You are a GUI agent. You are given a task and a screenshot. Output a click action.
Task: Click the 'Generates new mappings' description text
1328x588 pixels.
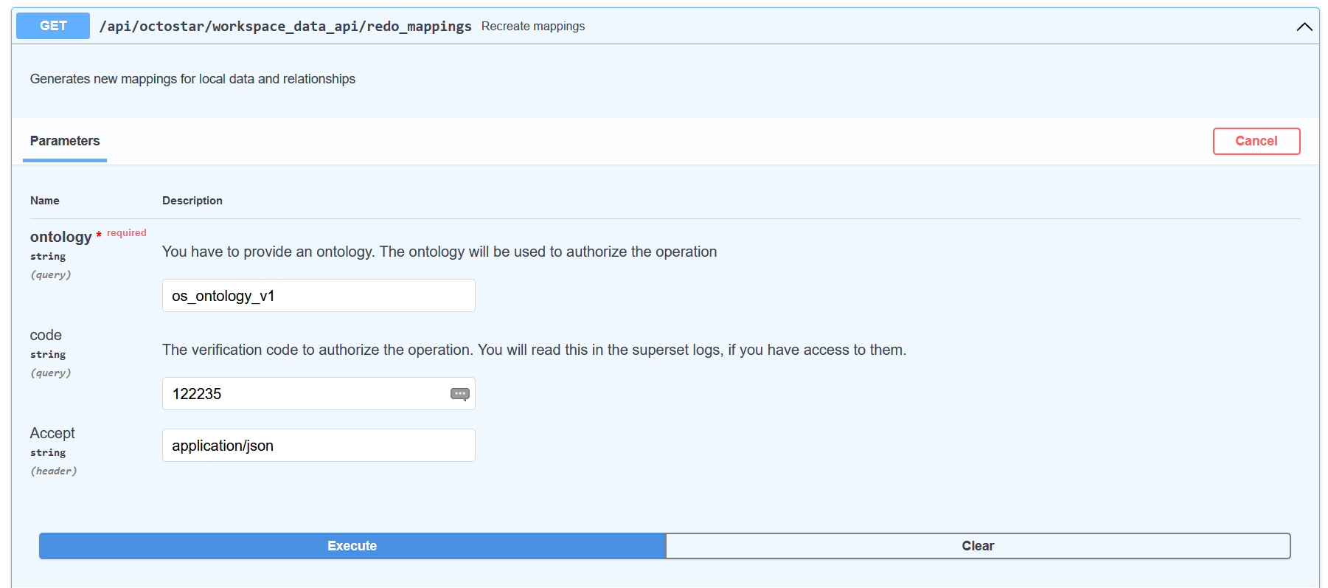click(192, 79)
